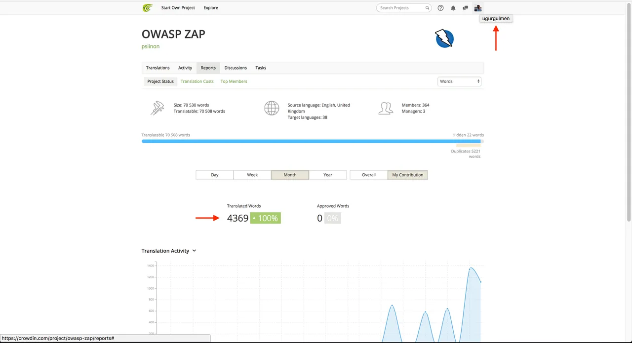Open the help question mark icon

(x=440, y=8)
